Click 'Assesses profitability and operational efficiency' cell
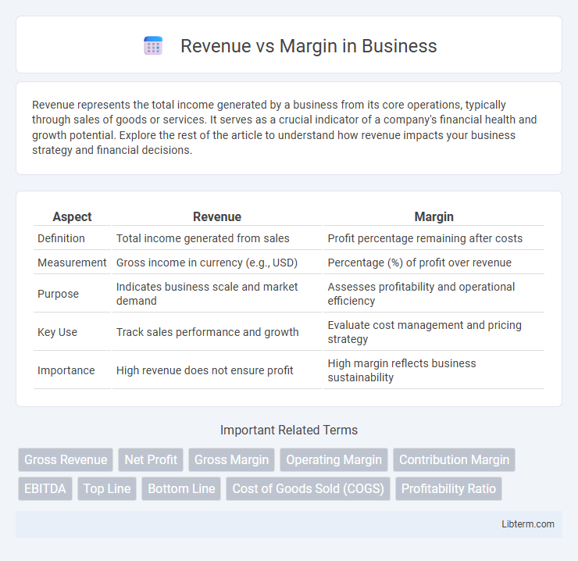578x561 pixels. pos(433,294)
